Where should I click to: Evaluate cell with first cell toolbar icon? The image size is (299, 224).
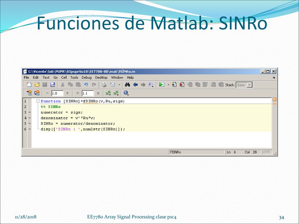pos(29,93)
